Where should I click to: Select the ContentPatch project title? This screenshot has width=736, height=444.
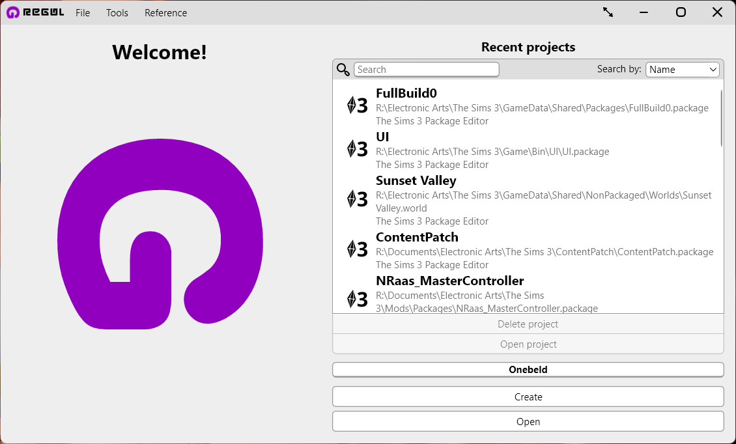(417, 237)
